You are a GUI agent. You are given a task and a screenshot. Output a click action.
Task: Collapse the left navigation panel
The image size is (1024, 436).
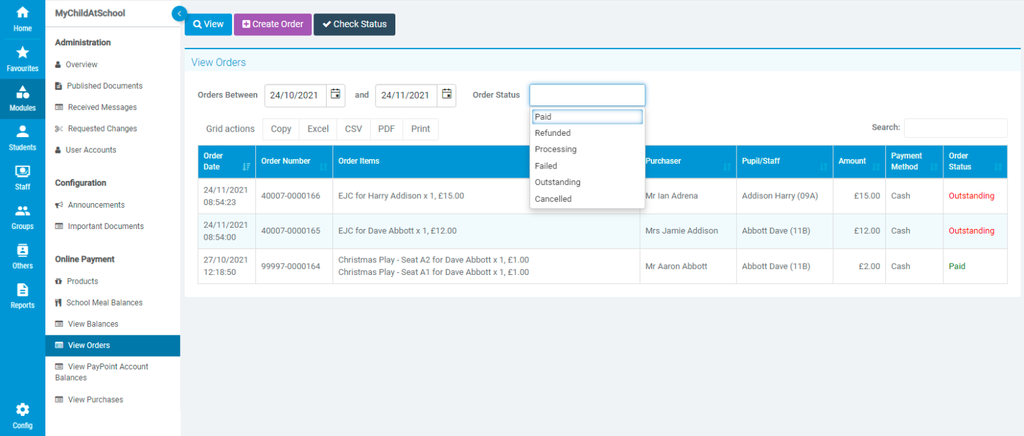[179, 13]
